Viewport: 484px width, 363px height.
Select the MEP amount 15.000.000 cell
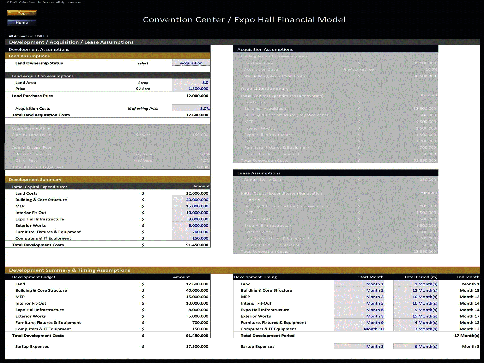[x=191, y=206]
